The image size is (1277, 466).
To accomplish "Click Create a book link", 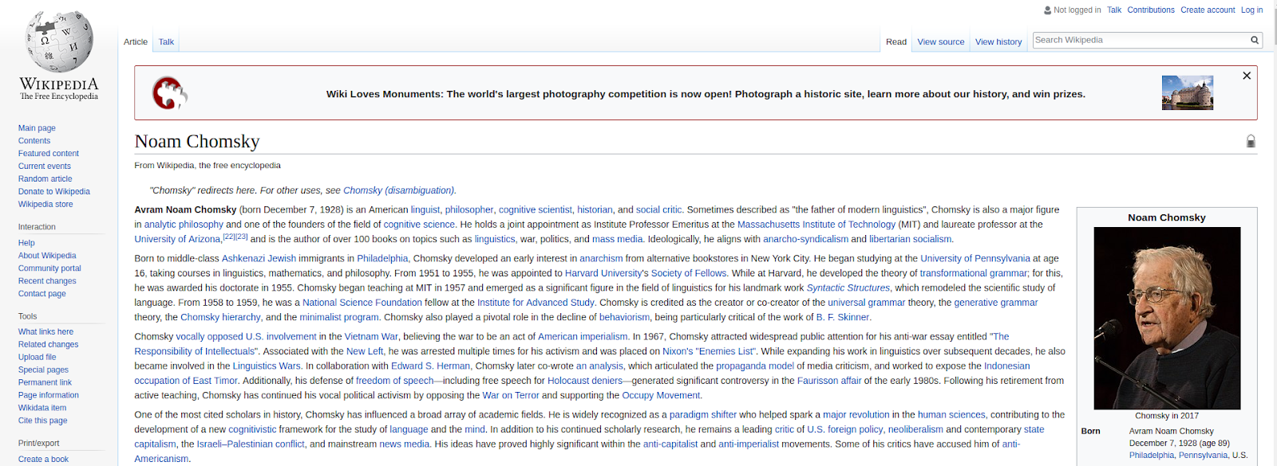I will 44,460.
